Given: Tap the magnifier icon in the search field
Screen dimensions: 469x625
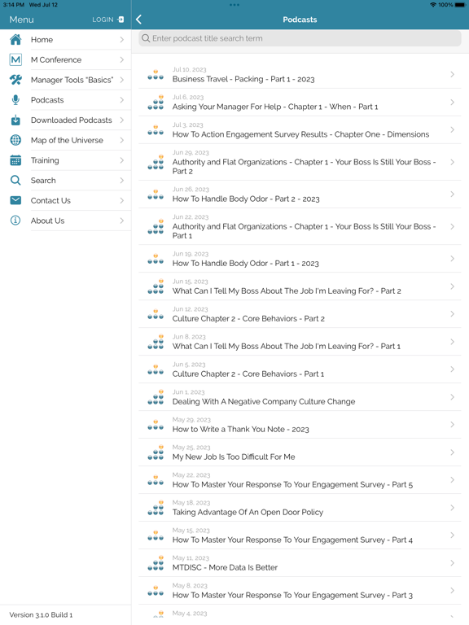Looking at the screenshot, I should coord(146,38).
